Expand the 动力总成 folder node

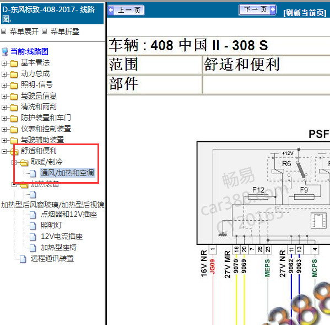tap(4, 74)
